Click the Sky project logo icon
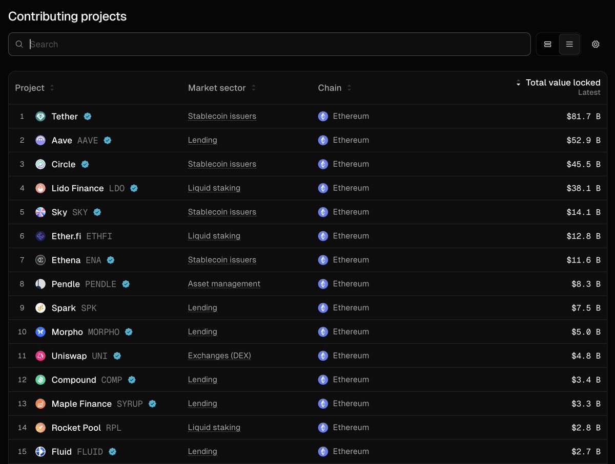615x464 pixels. point(40,212)
